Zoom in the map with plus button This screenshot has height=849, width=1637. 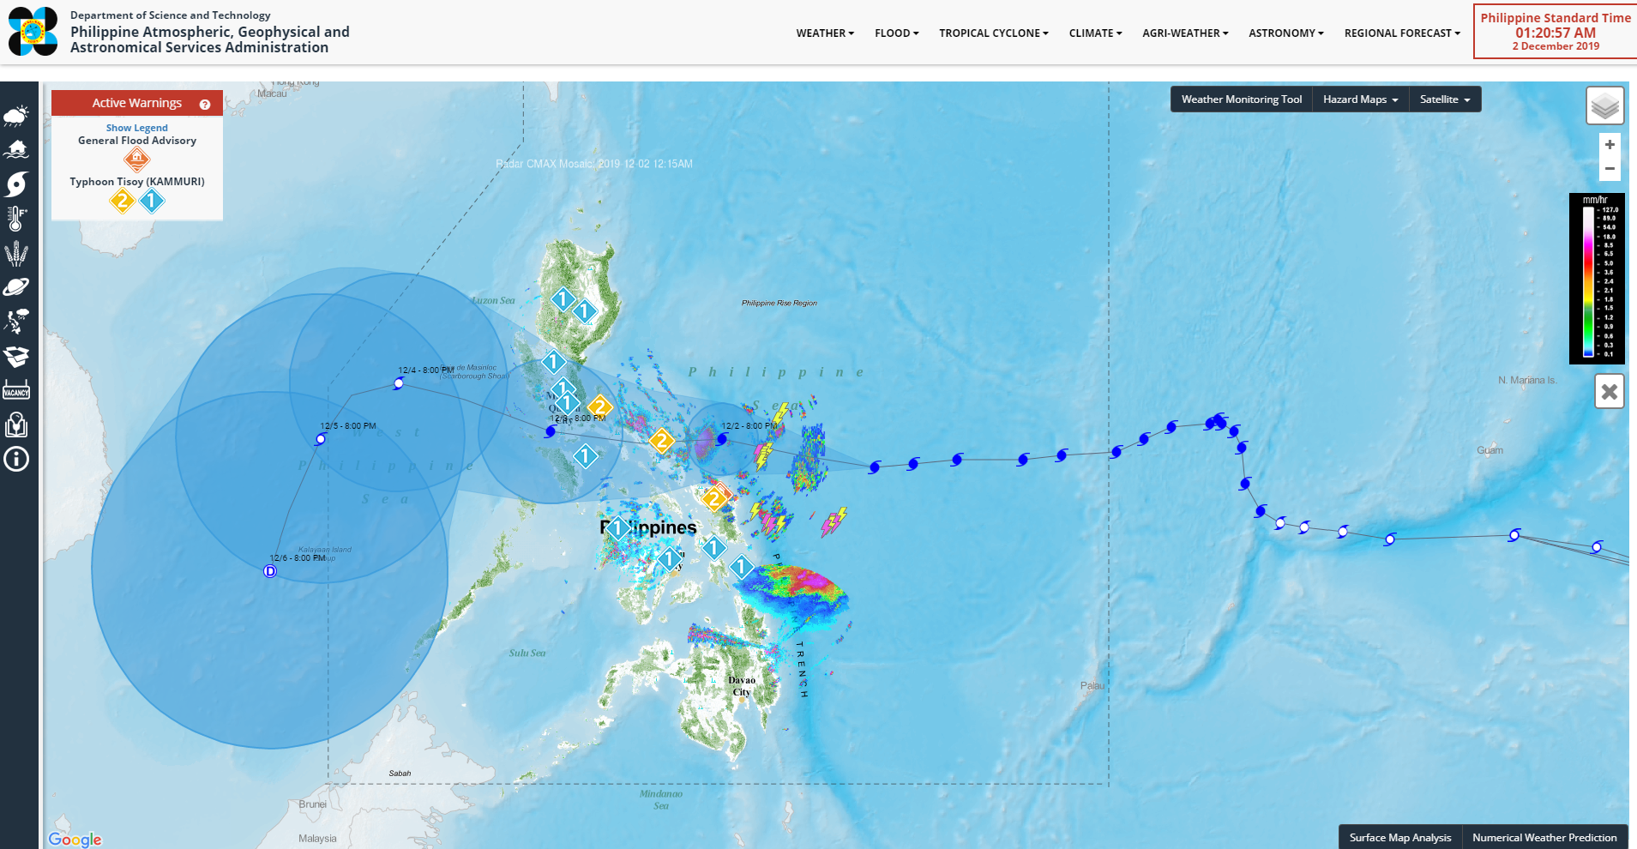click(x=1610, y=145)
